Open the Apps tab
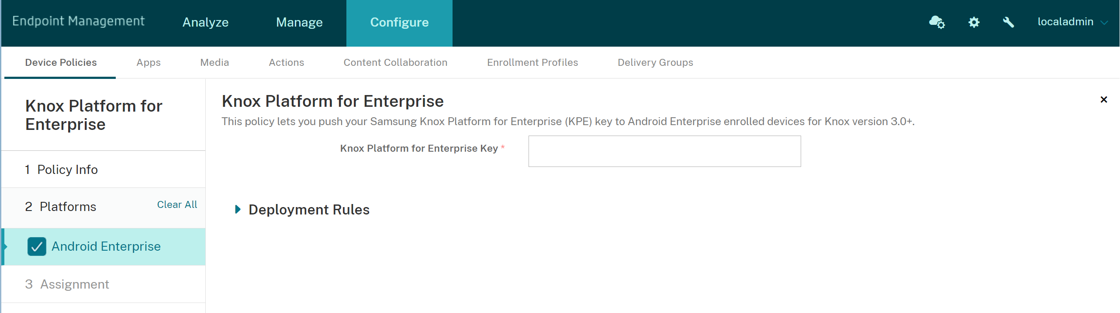 149,63
